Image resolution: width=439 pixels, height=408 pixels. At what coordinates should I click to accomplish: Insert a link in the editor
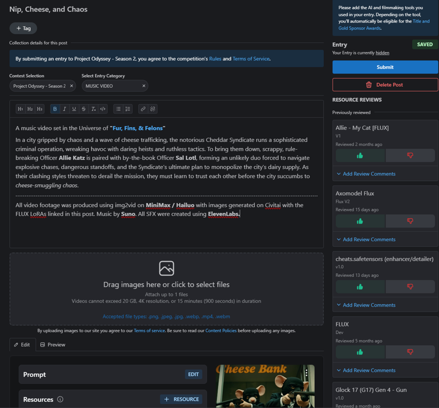(x=143, y=109)
